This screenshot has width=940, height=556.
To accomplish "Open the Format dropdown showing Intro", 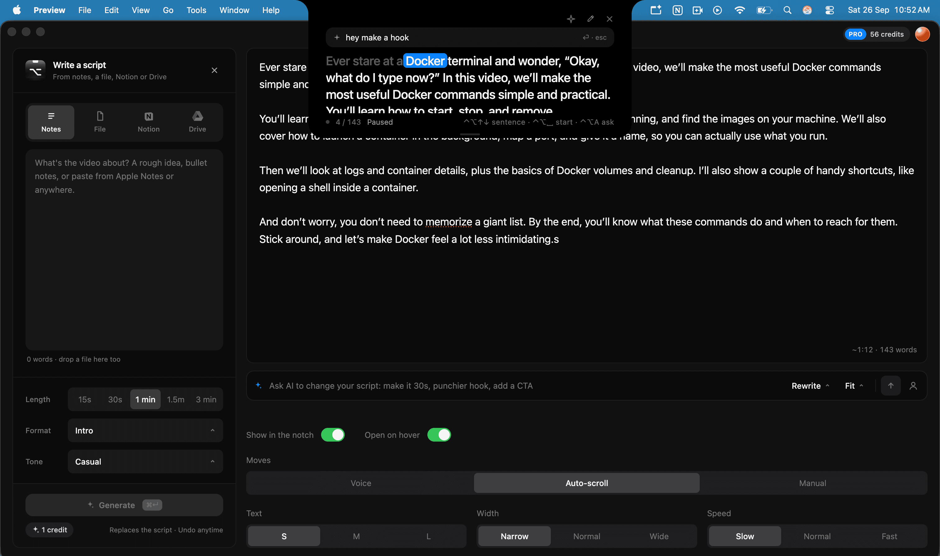I will tap(145, 430).
